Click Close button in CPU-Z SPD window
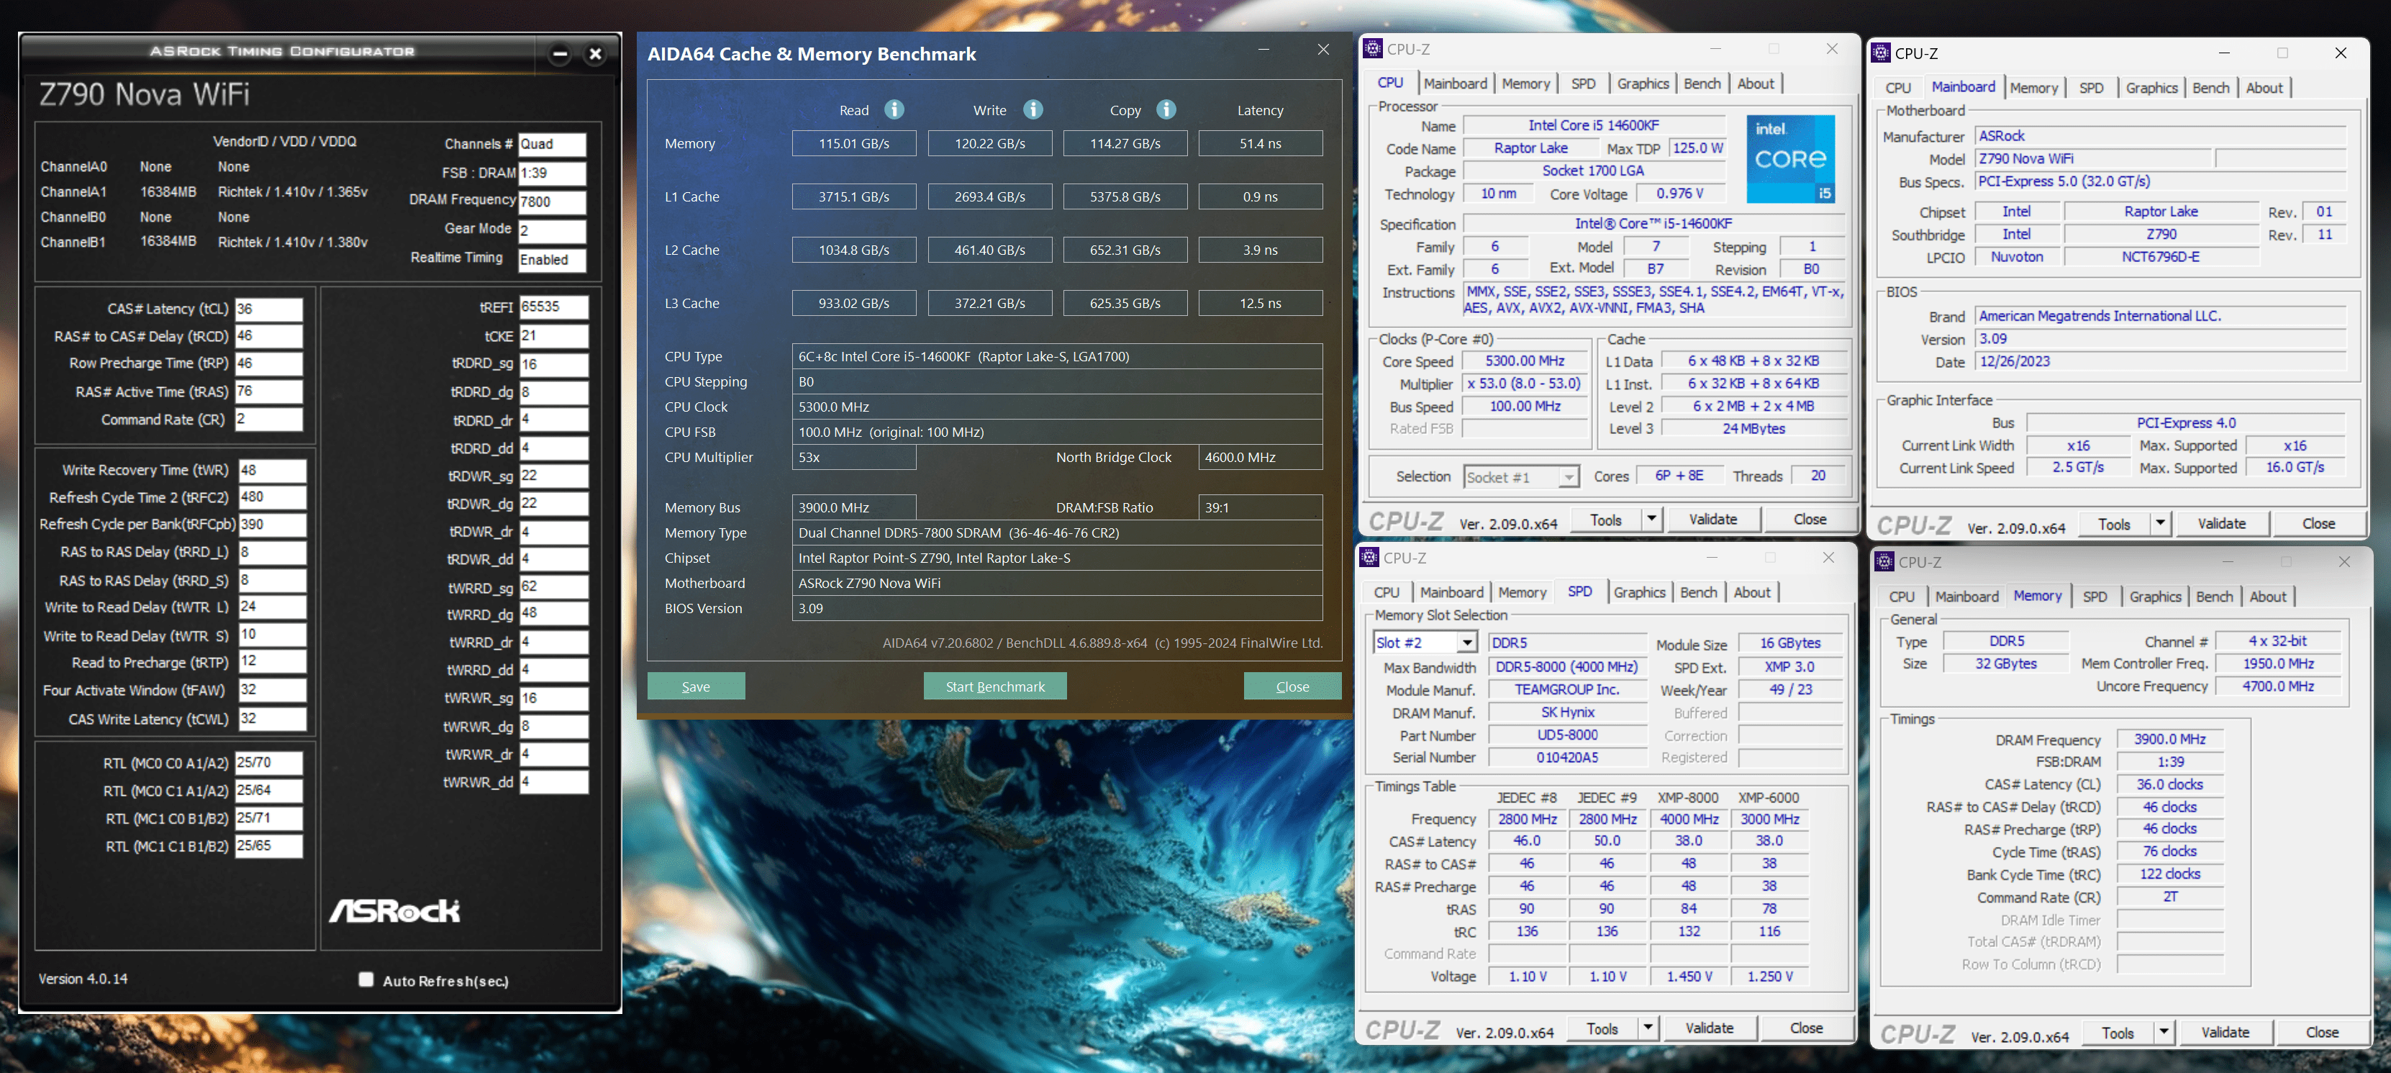The height and width of the screenshot is (1073, 2391). pos(1805,1028)
